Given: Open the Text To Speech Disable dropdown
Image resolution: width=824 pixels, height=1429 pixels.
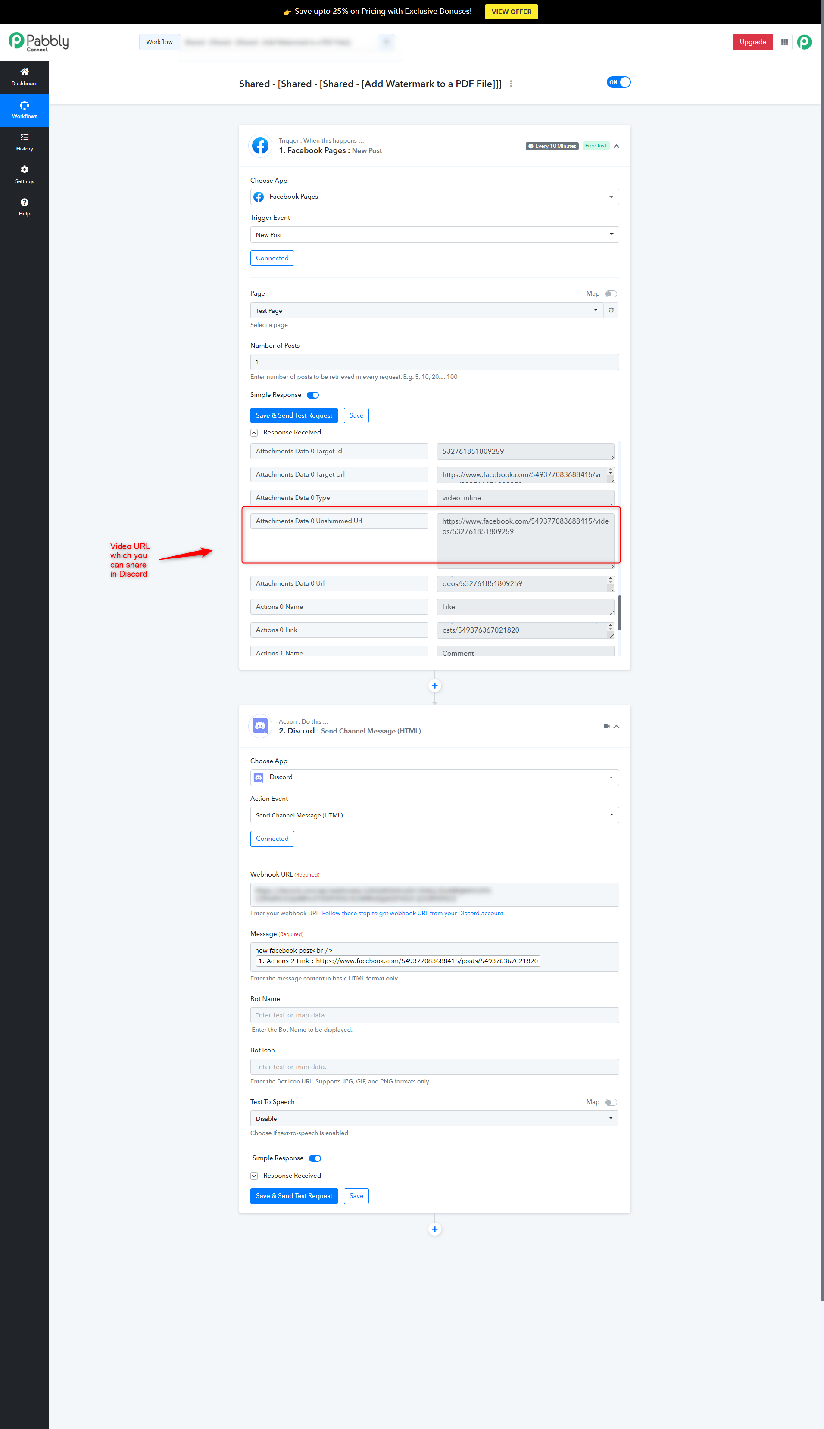Looking at the screenshot, I should 435,1118.
